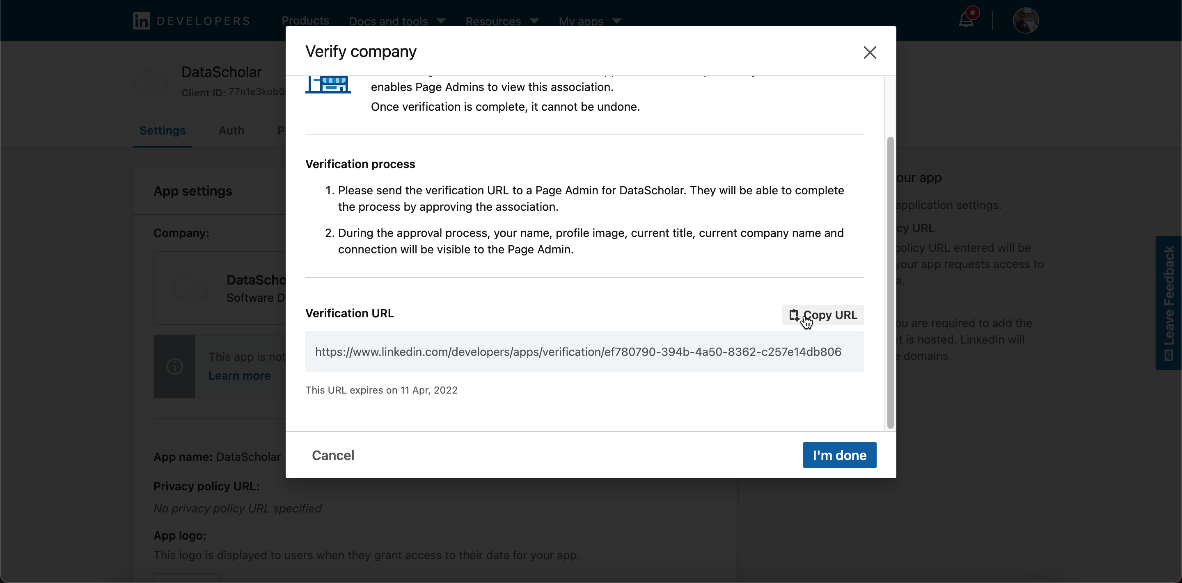Select the Products menu item
The height and width of the screenshot is (583, 1182).
(305, 20)
